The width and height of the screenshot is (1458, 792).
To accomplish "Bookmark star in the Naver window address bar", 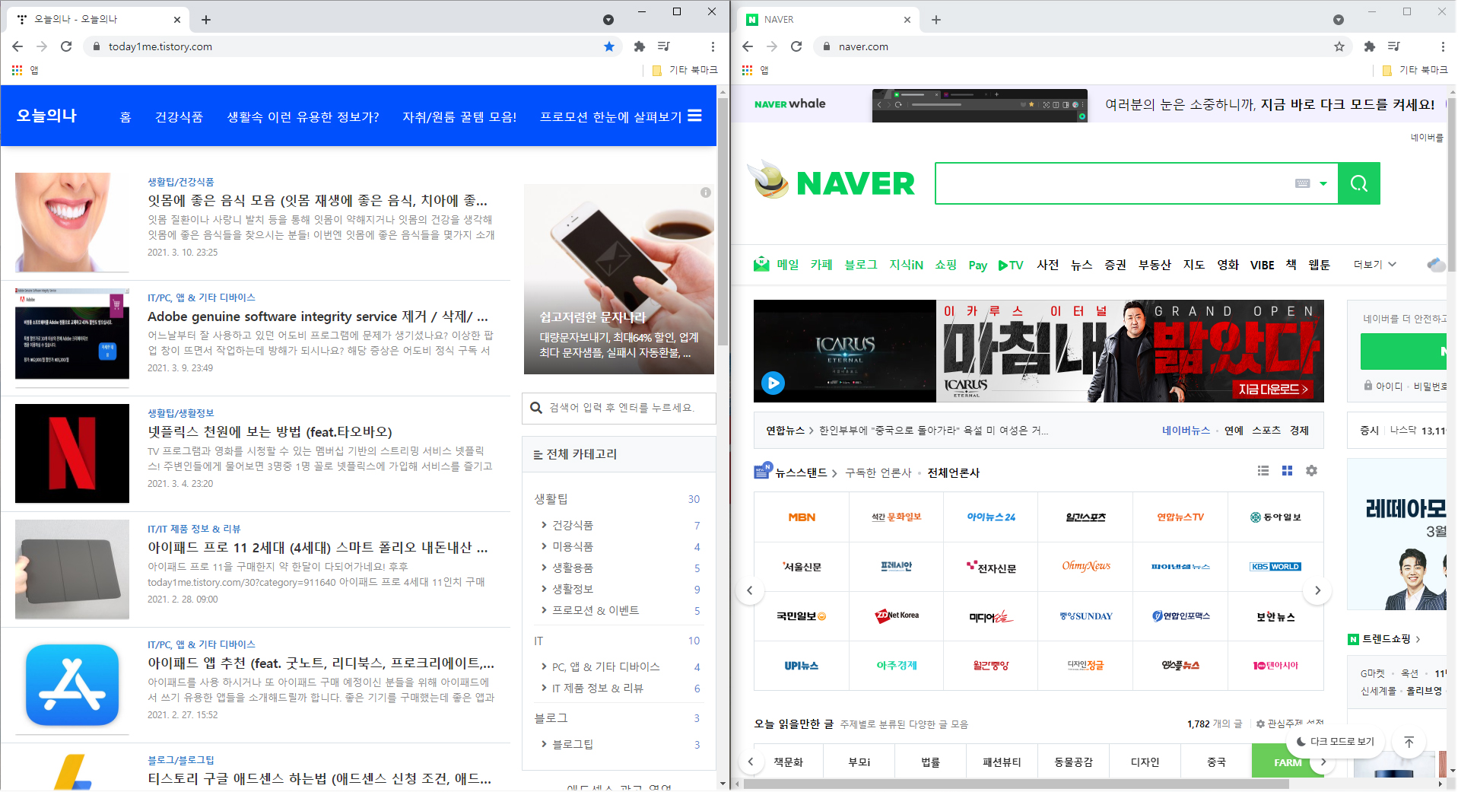I will [1339, 46].
